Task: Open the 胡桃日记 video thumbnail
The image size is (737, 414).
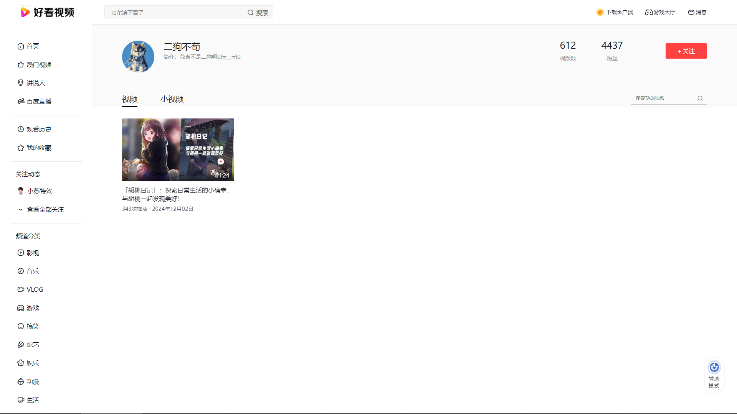Action: [178, 150]
